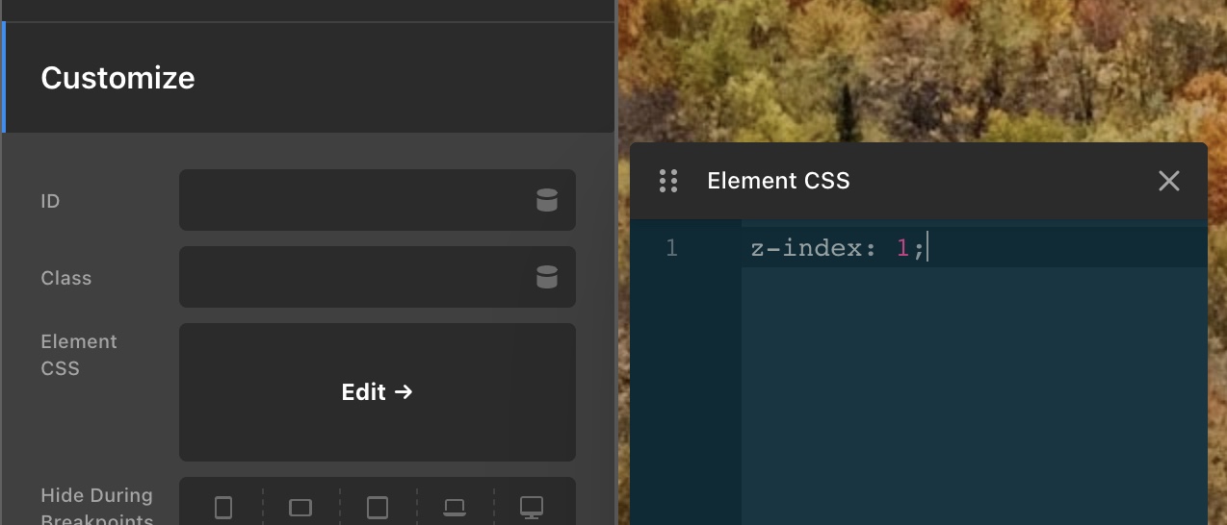Viewport: 1227px width, 525px height.
Task: Click the Element CSS label in Customize
Action: pos(79,355)
